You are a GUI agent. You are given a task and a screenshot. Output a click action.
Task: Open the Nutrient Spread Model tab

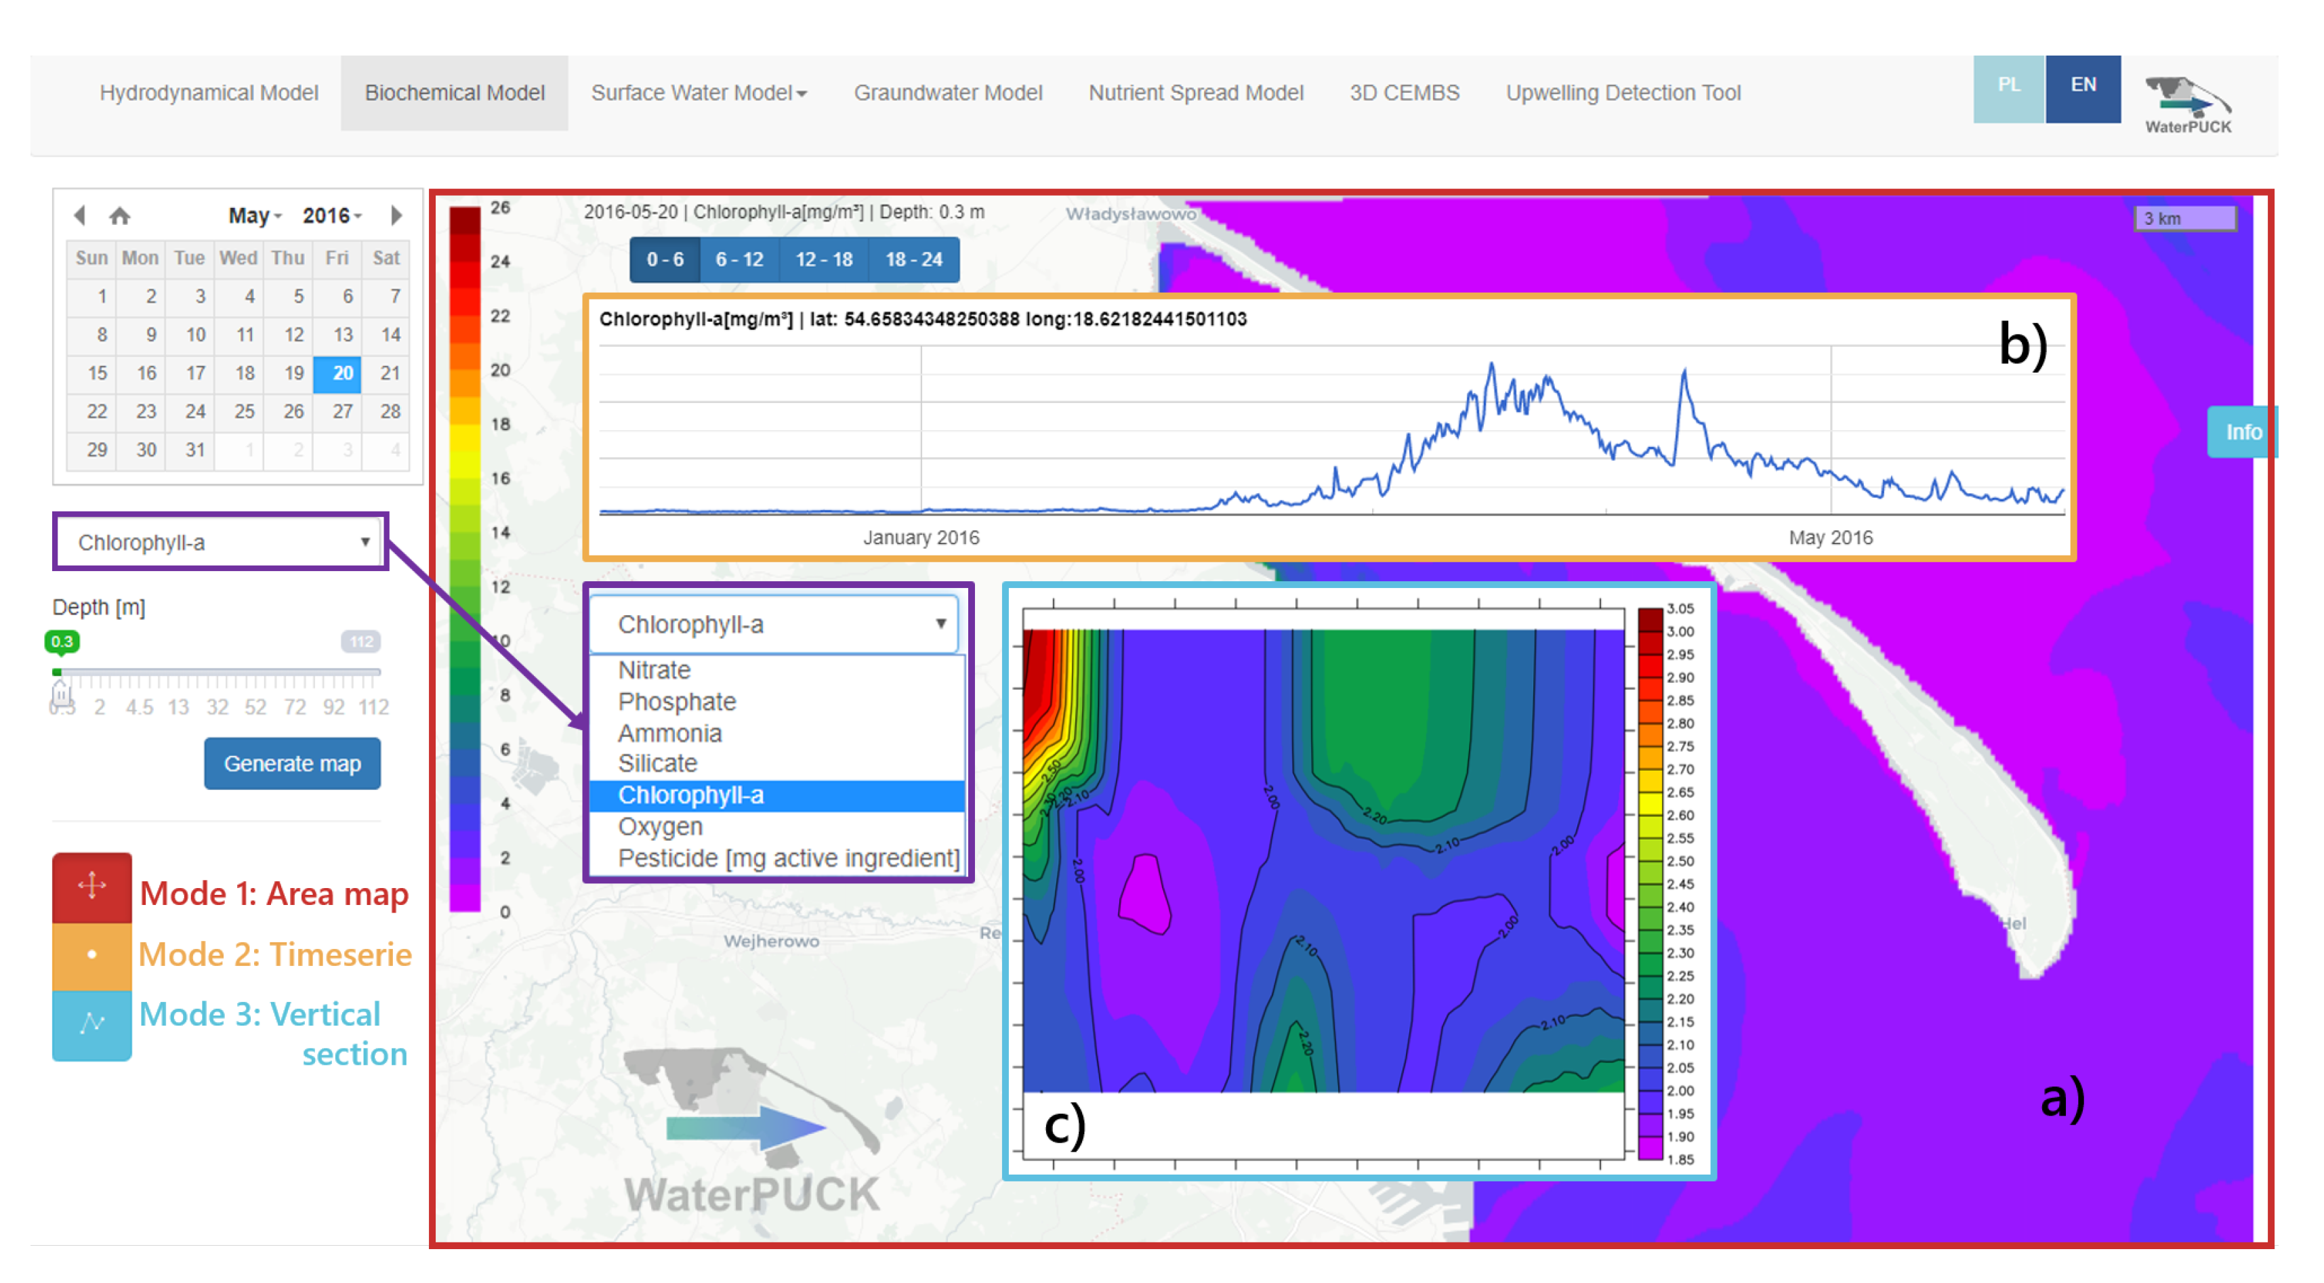[x=1195, y=93]
